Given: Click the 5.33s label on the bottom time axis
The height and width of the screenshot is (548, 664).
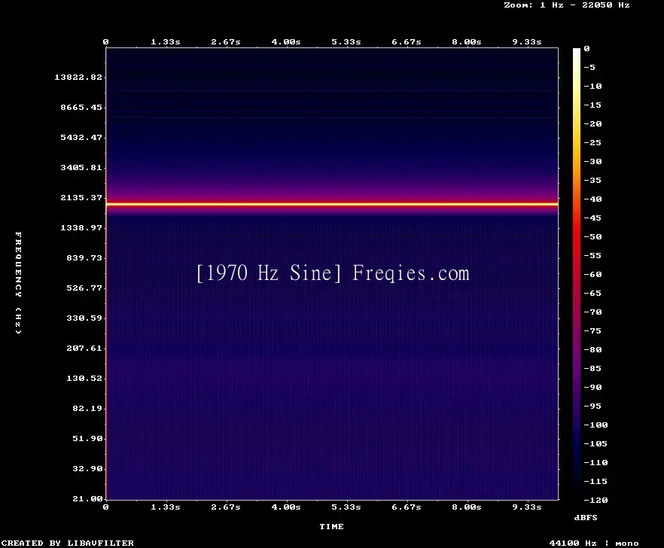Looking at the screenshot, I should point(346,507).
